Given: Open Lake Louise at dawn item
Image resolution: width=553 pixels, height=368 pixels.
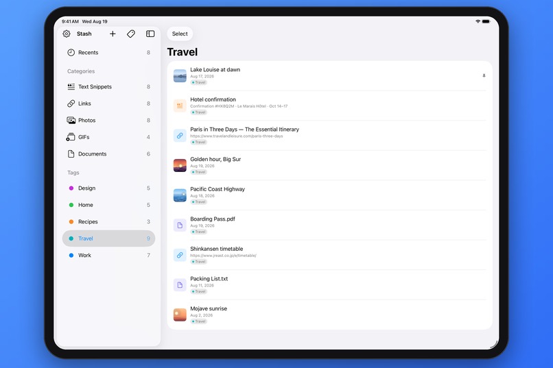Looking at the screenshot, I should click(x=330, y=75).
